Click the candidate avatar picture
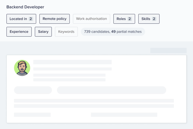The width and height of the screenshot is (193, 129). pyautogui.click(x=22, y=68)
